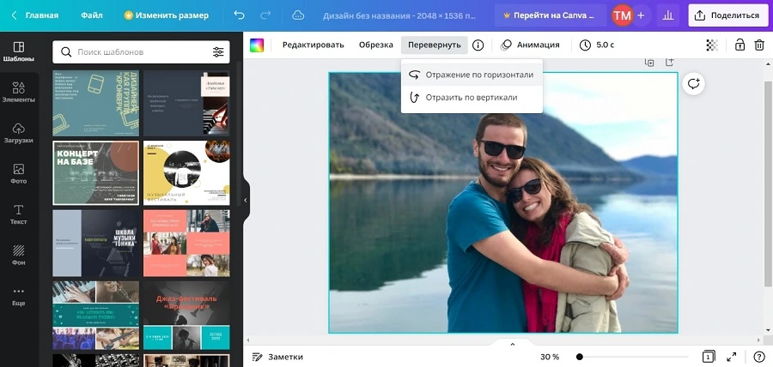Open the Фон background sidebar tab
Screen dimensions: 773x367
18,256
